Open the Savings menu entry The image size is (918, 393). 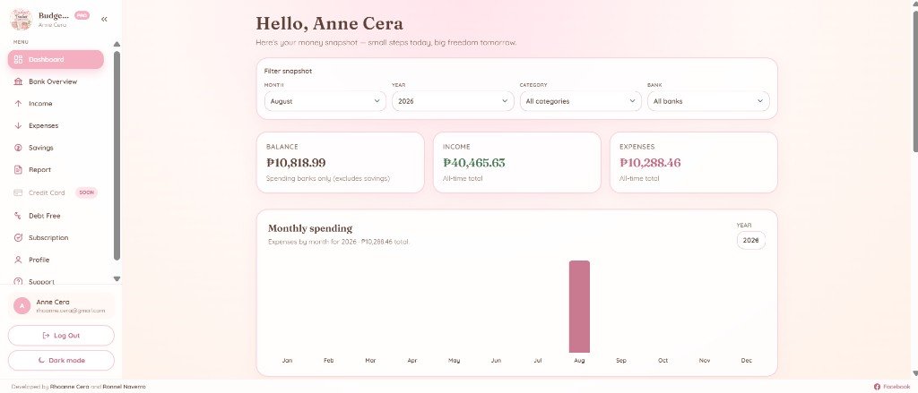[56, 148]
